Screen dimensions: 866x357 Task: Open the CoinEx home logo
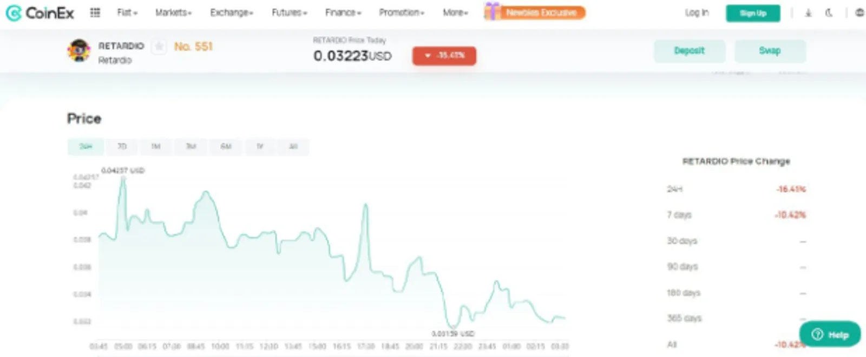pos(40,13)
